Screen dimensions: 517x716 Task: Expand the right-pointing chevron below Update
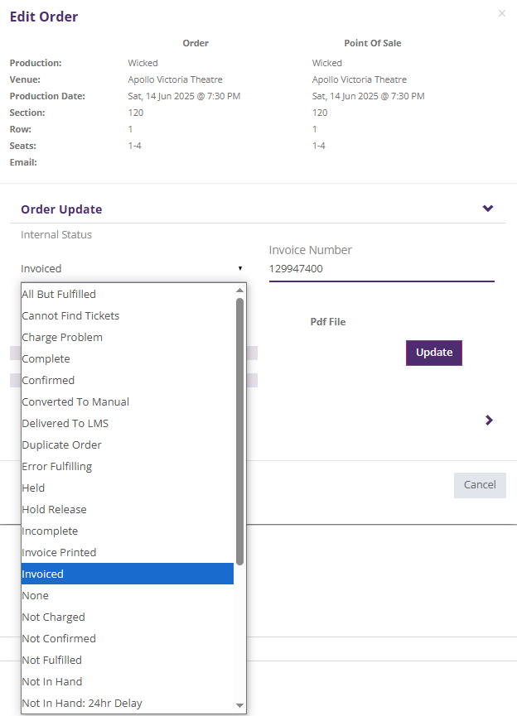488,420
